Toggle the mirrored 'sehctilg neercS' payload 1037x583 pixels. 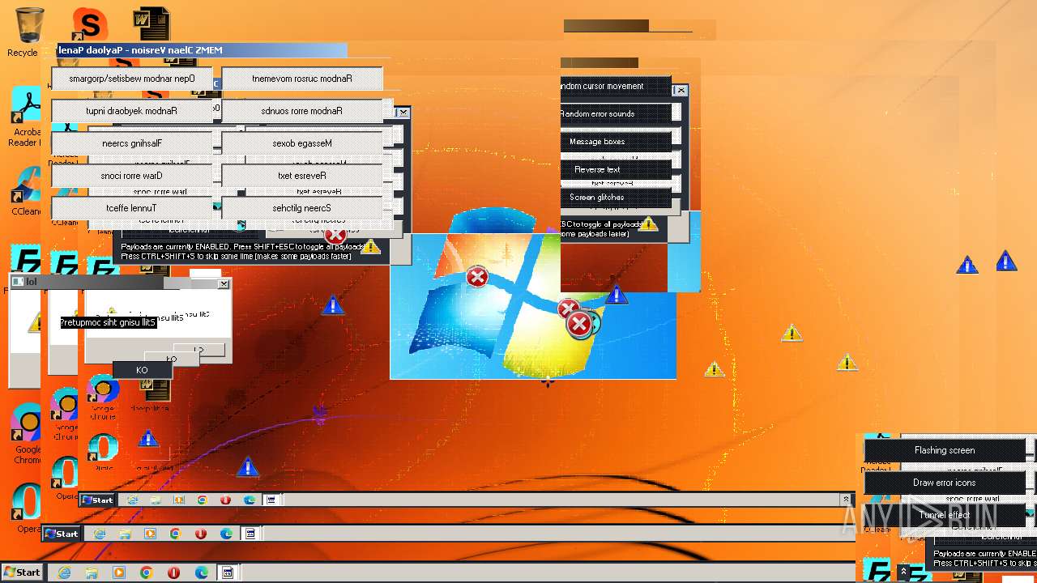pyautogui.click(x=302, y=208)
